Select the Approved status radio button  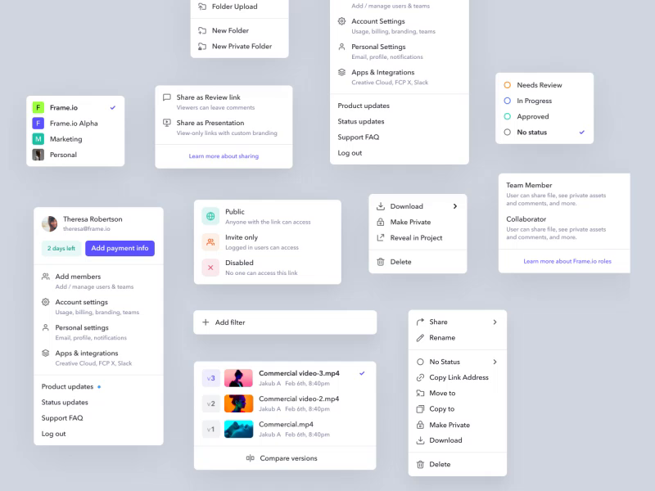(507, 116)
